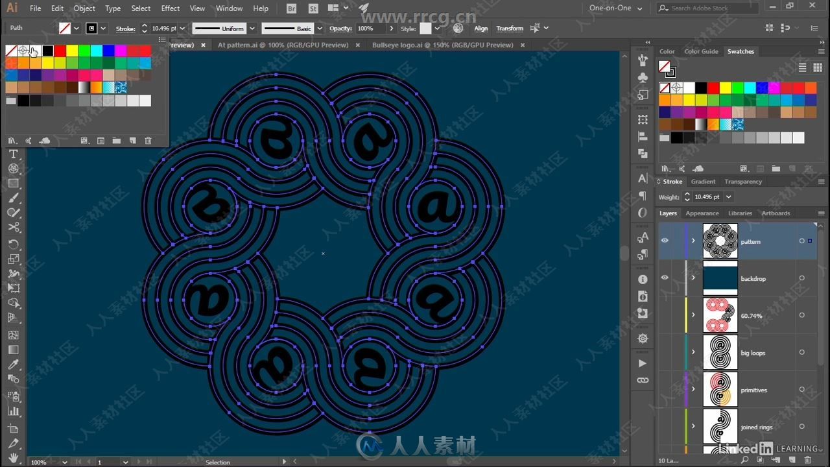
Task: Open the Object menu
Action: coord(84,8)
